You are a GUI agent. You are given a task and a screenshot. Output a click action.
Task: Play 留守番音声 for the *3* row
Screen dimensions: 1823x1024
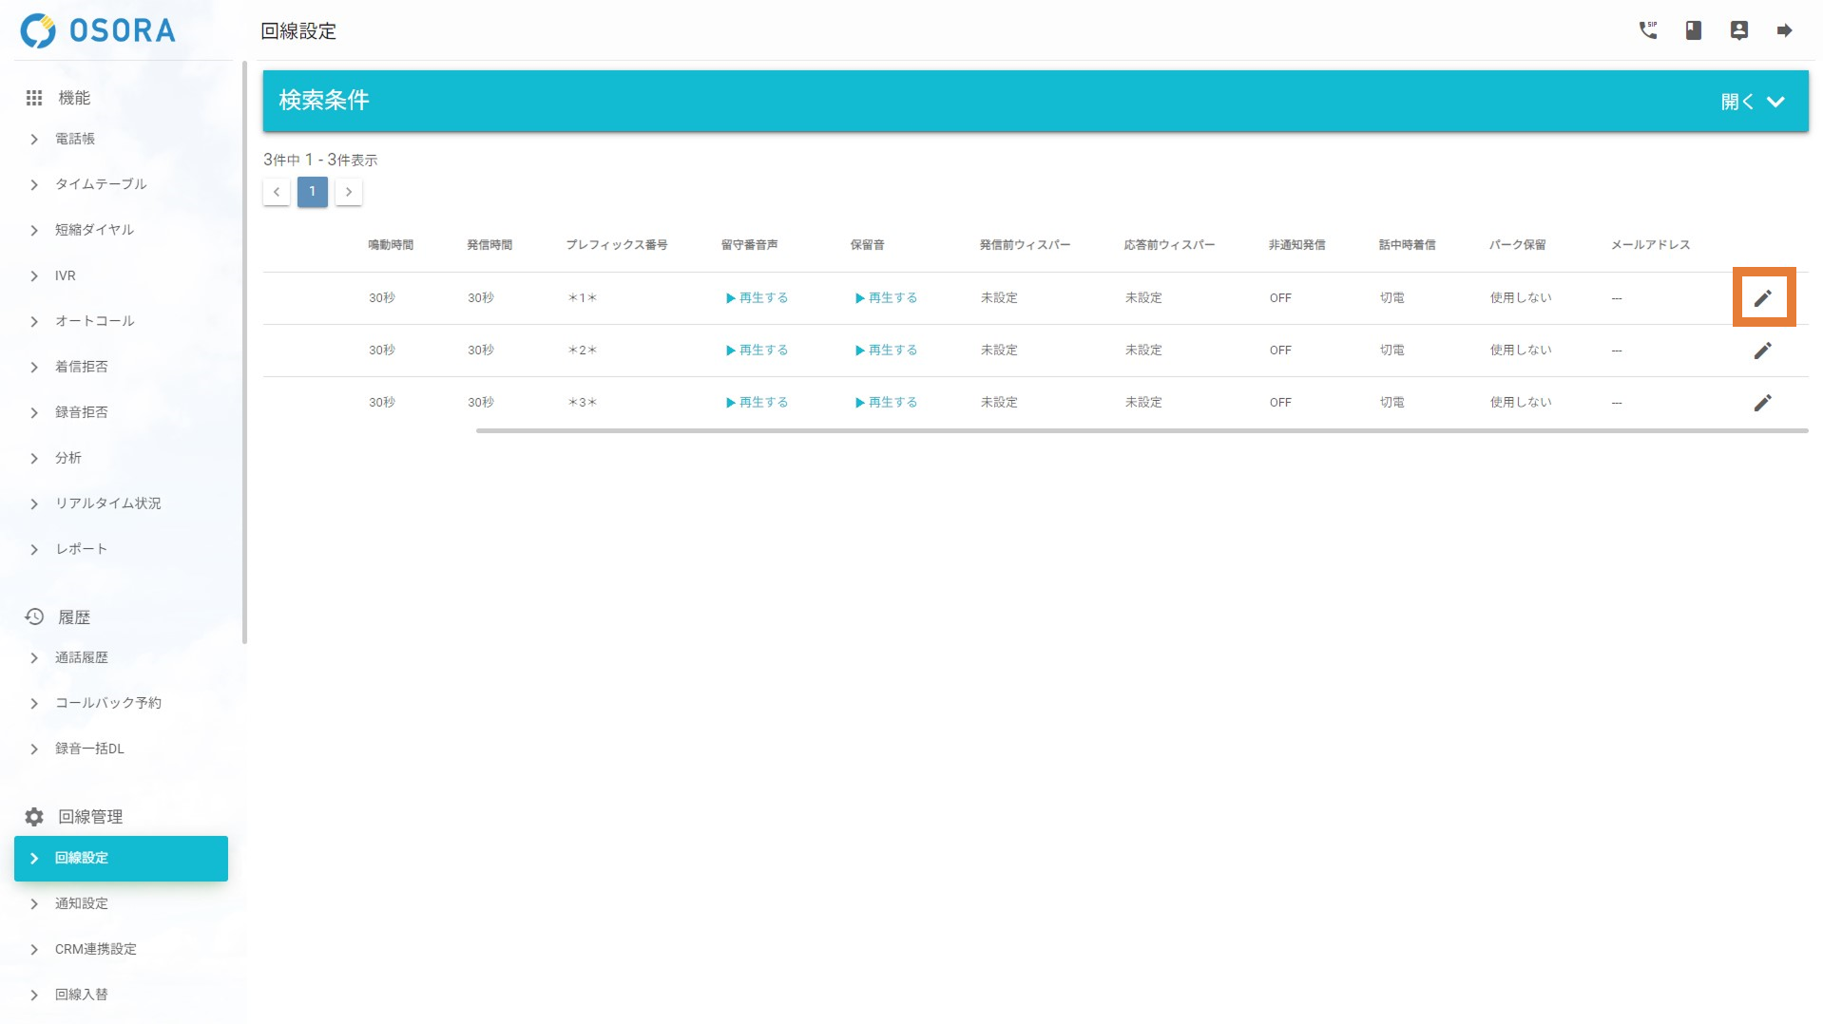coord(757,403)
